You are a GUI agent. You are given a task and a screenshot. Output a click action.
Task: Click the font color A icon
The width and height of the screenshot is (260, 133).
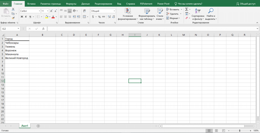pyautogui.click(x=53, y=17)
